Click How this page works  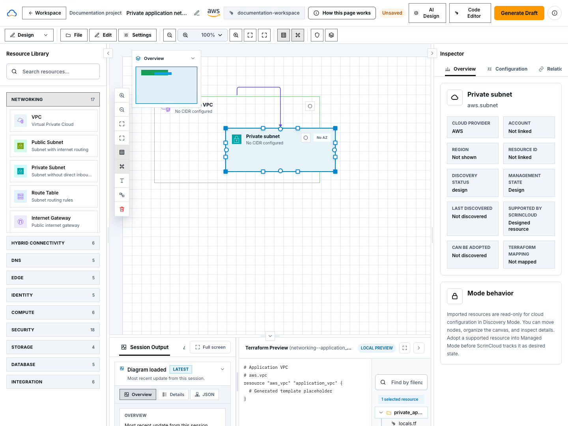342,13
